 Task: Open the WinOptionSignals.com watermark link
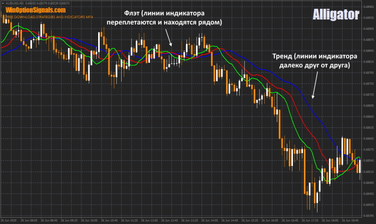click(36, 10)
